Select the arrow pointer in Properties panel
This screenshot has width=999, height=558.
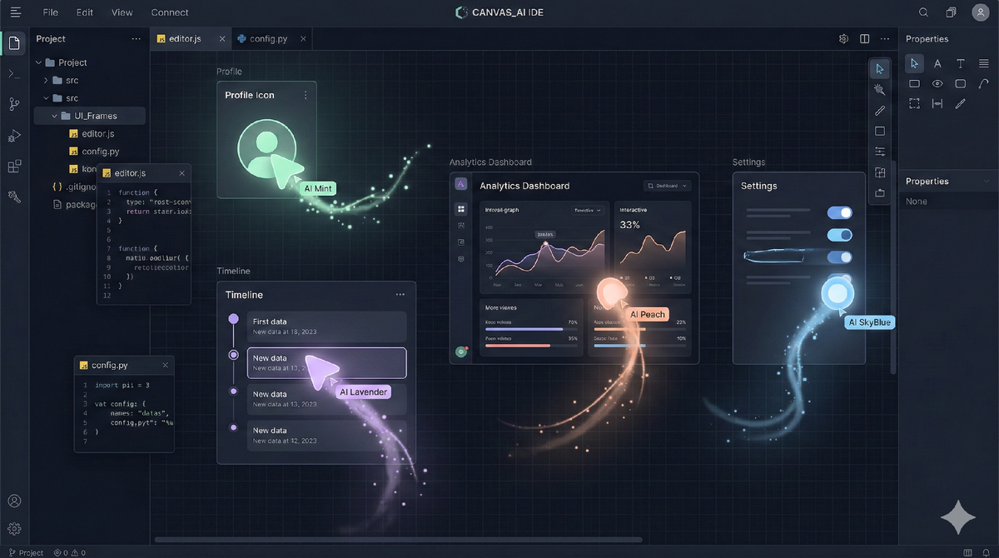(x=914, y=63)
